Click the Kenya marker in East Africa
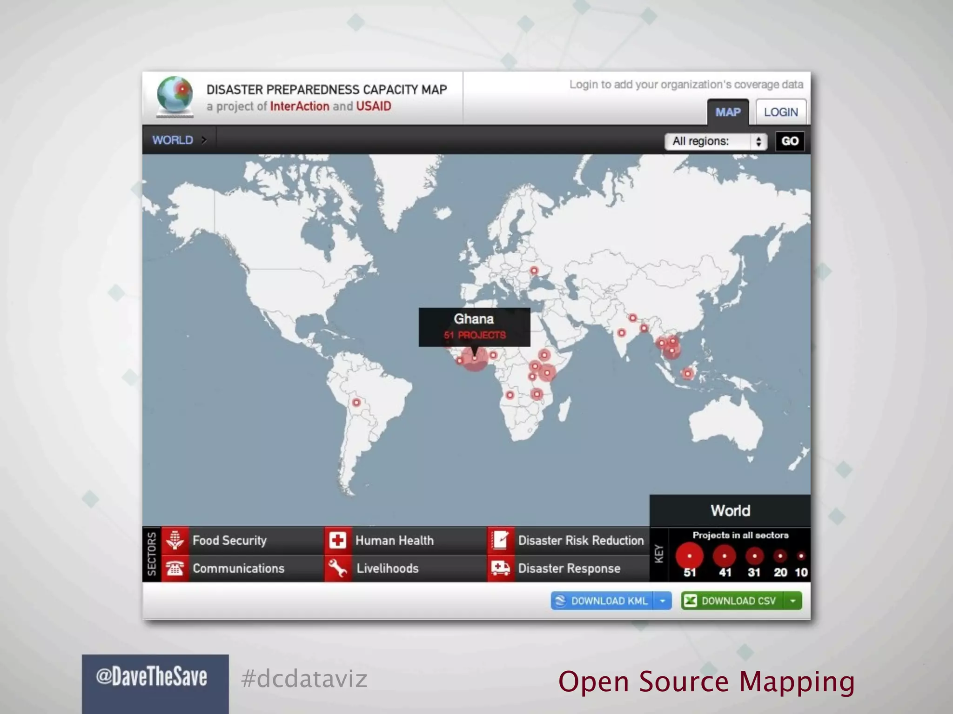Viewport: 953px width, 714px height. (x=547, y=372)
